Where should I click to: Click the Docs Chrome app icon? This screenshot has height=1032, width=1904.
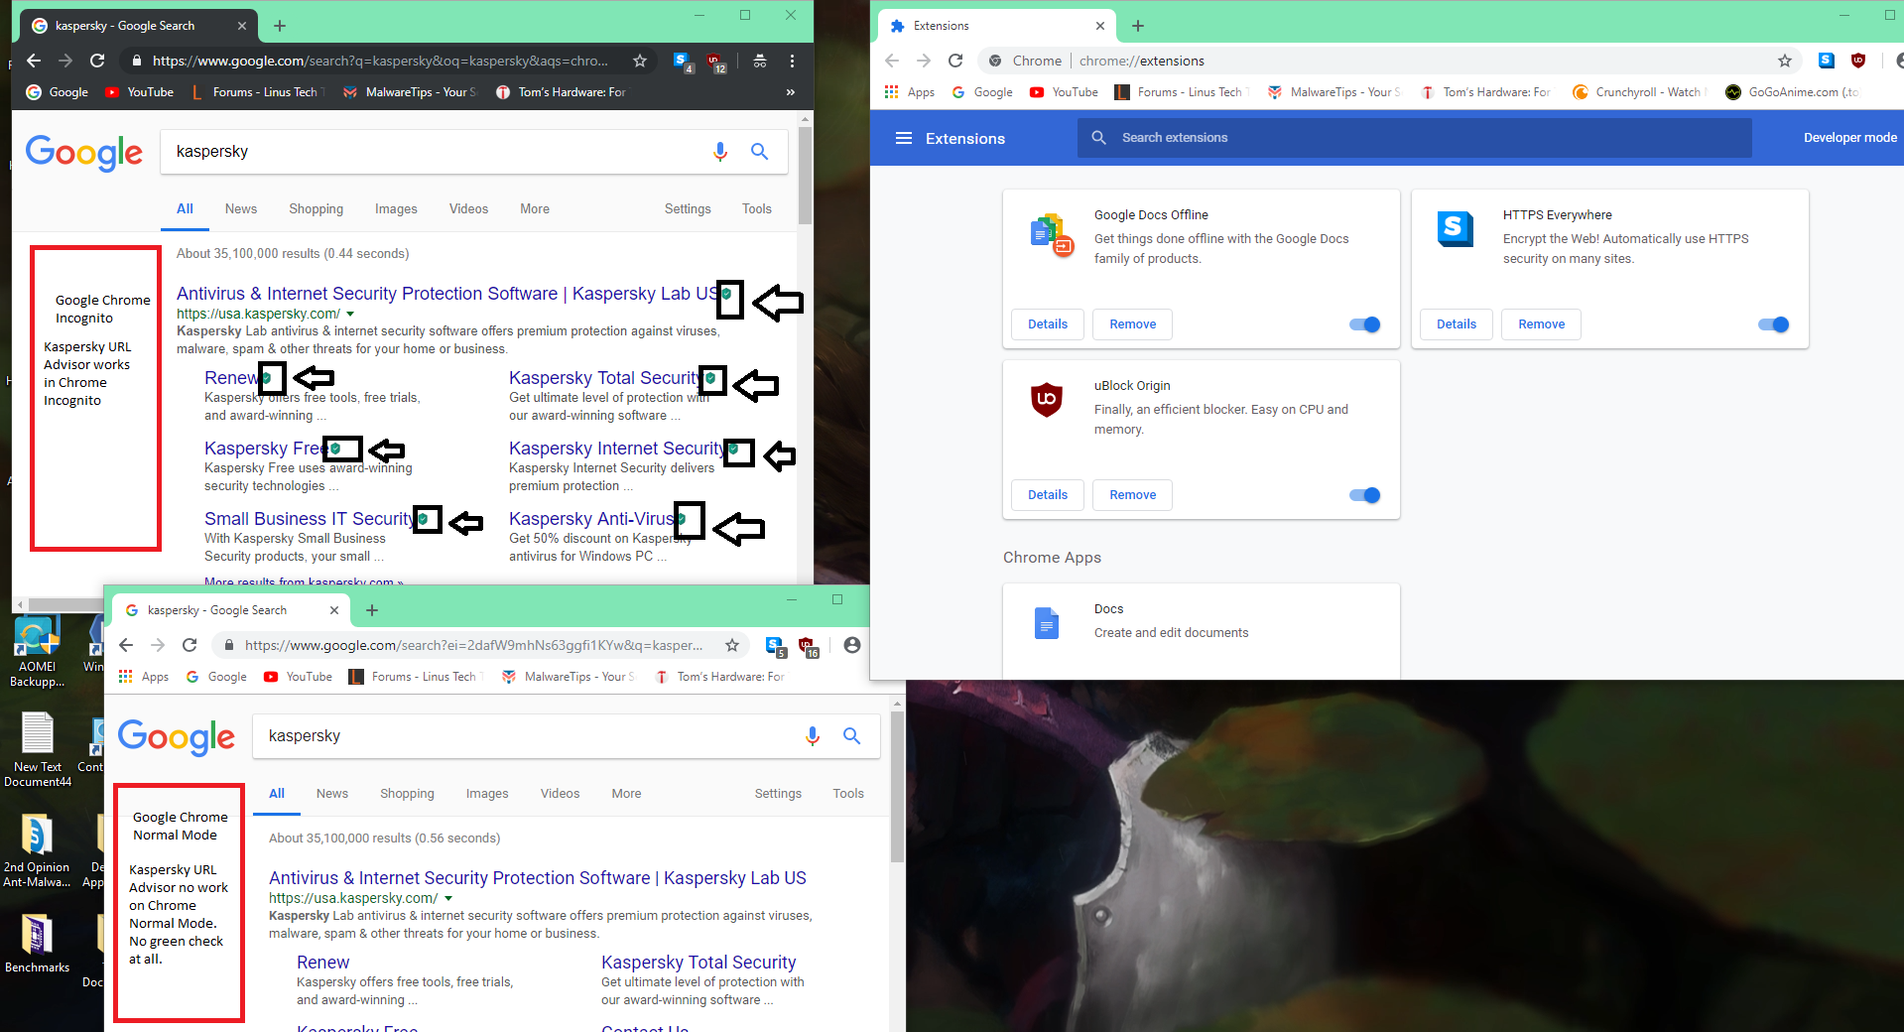pyautogui.click(x=1047, y=623)
